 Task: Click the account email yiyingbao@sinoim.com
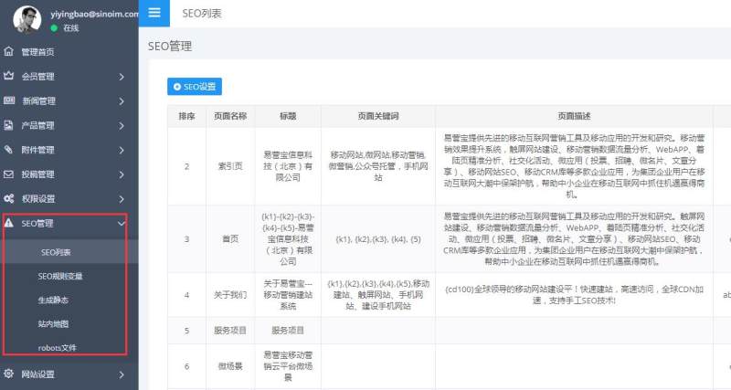tap(95, 14)
